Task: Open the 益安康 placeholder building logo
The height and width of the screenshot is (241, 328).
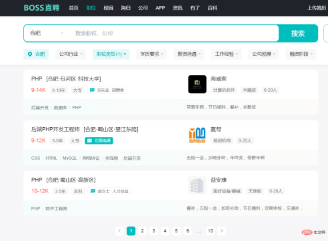Action: tap(197, 185)
